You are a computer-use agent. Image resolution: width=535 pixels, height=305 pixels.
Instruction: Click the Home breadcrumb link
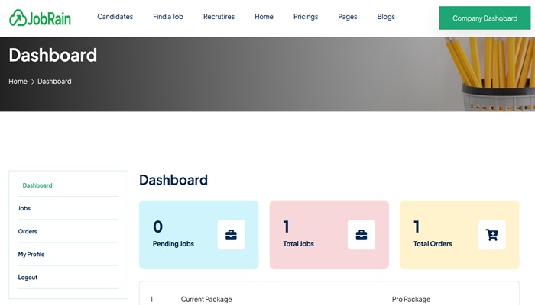tap(18, 82)
